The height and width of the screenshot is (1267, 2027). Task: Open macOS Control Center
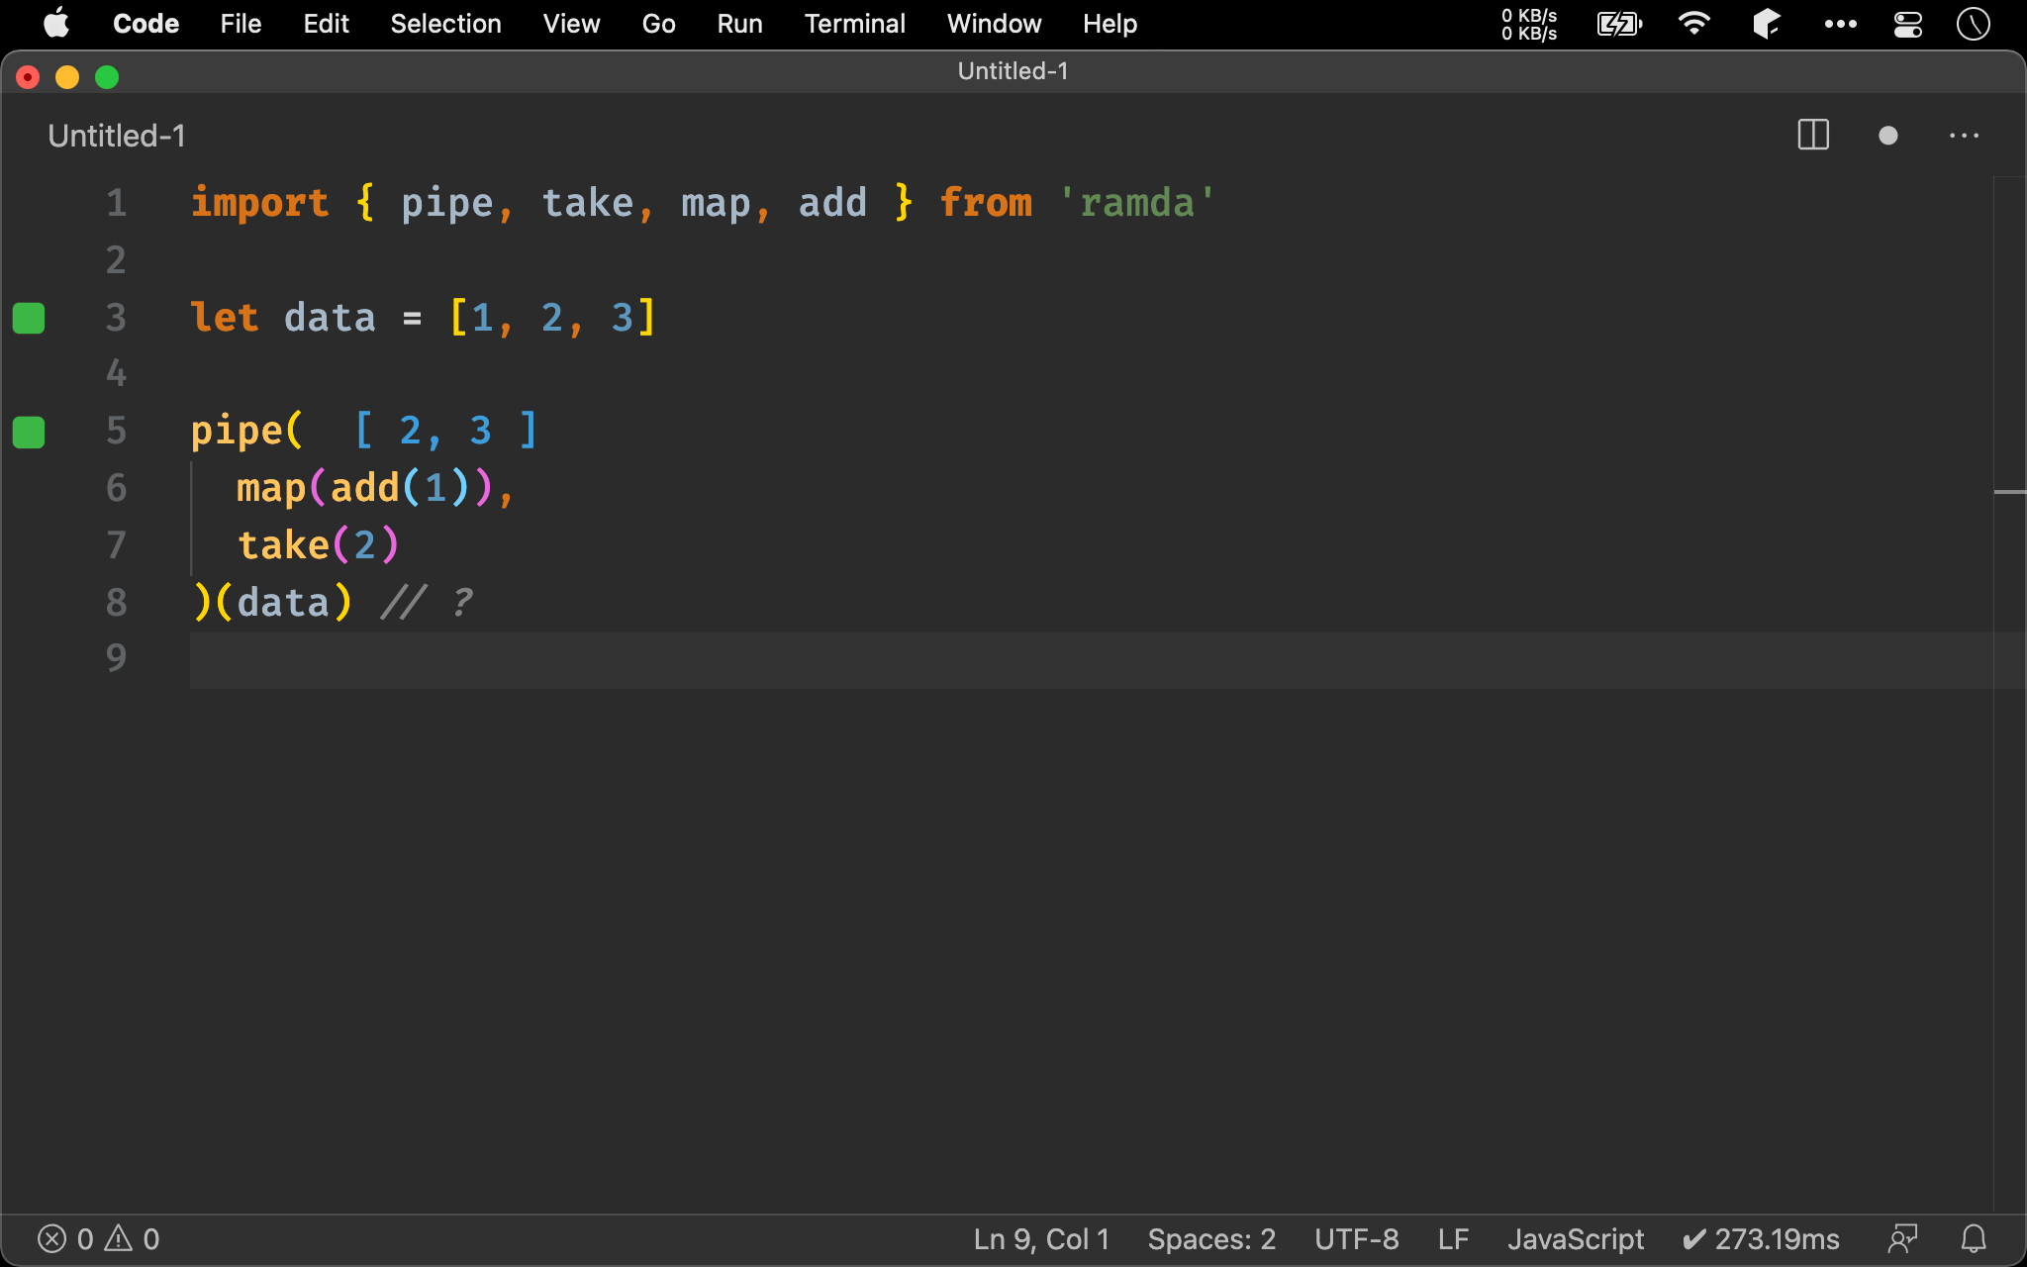point(1908,24)
